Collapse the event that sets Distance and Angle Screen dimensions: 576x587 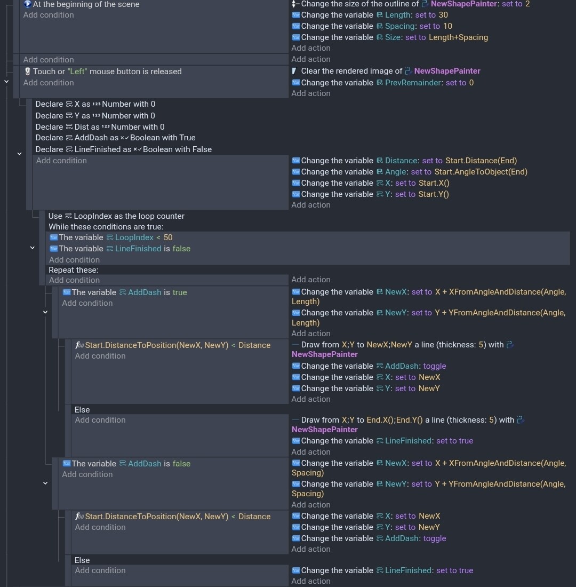[20, 154]
